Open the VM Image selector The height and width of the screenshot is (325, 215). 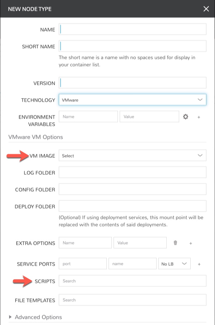pos(133,155)
